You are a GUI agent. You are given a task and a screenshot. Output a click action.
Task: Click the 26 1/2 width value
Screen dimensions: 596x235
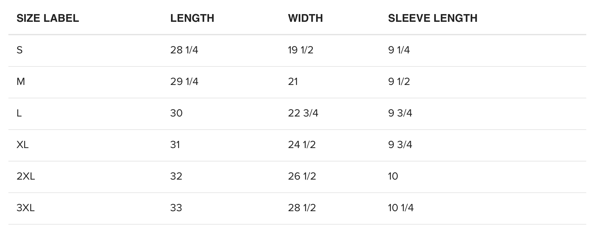pos(302,176)
